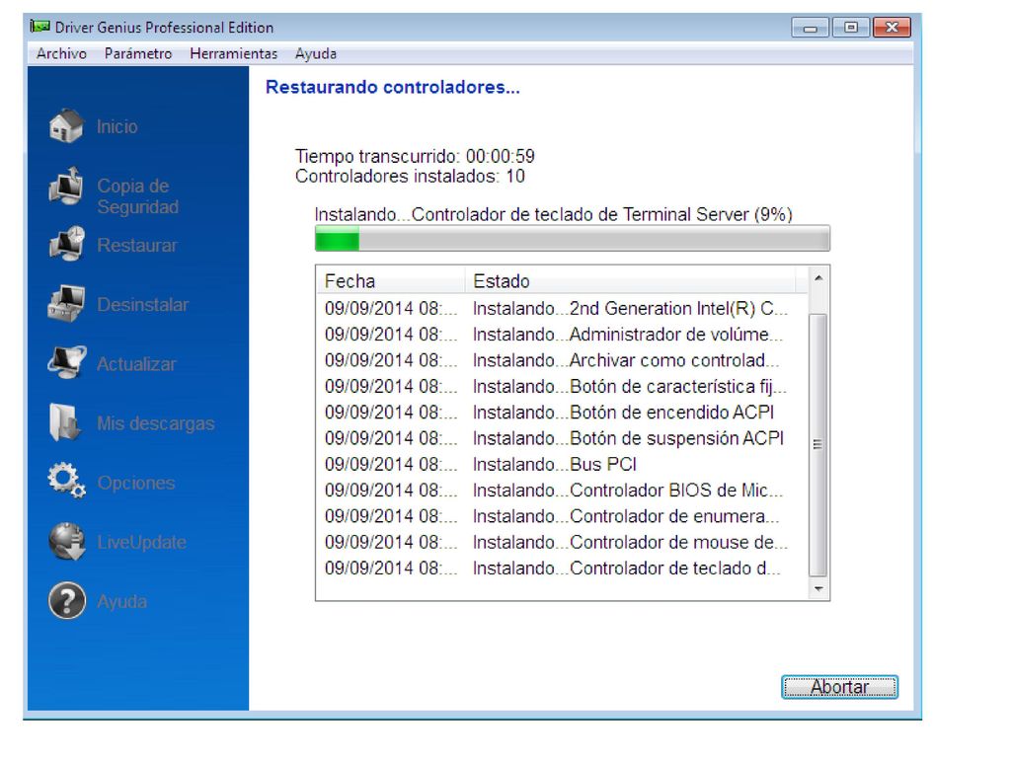Go to Inicio sidebar label
Screen dimensions: 1011x758
pyautogui.click(x=117, y=127)
